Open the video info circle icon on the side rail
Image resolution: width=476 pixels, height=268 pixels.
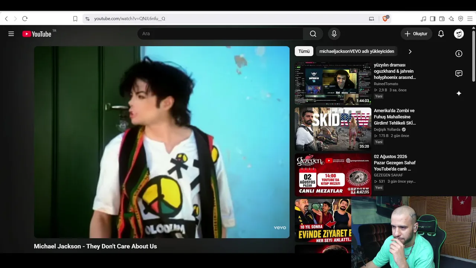(459, 54)
